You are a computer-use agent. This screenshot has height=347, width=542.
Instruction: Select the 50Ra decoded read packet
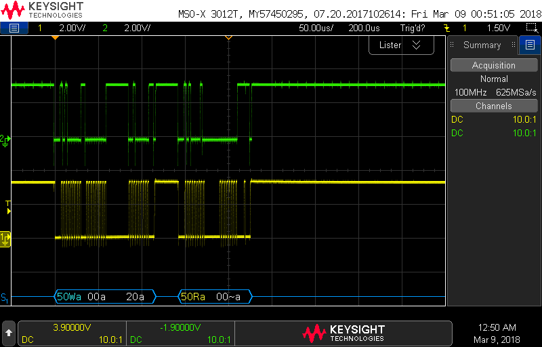pos(193,297)
